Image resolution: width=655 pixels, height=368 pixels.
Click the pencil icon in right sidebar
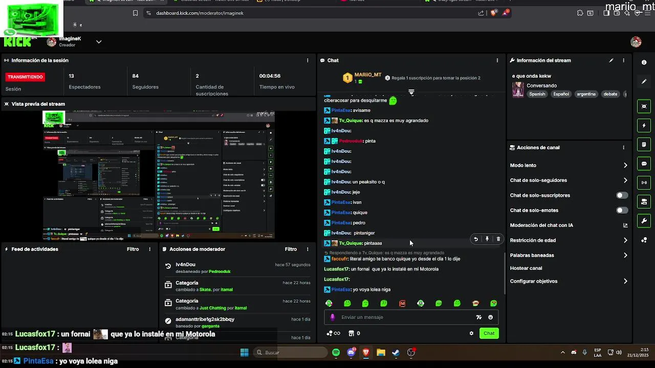click(644, 81)
